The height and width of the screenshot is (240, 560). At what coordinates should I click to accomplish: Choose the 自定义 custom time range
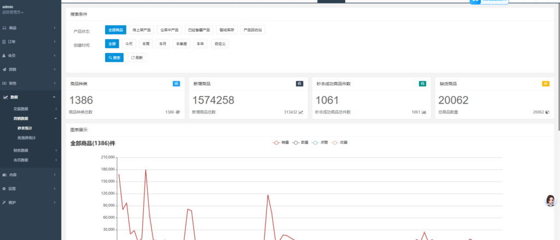point(220,44)
